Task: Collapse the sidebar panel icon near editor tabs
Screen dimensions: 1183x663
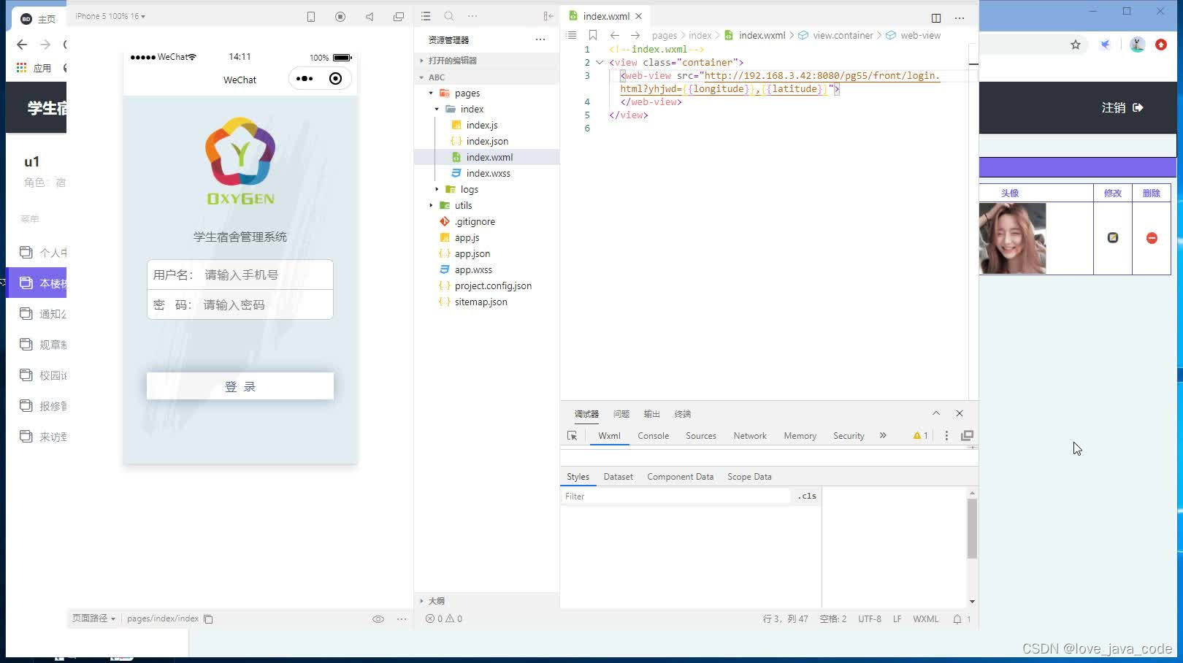Action: click(x=548, y=16)
